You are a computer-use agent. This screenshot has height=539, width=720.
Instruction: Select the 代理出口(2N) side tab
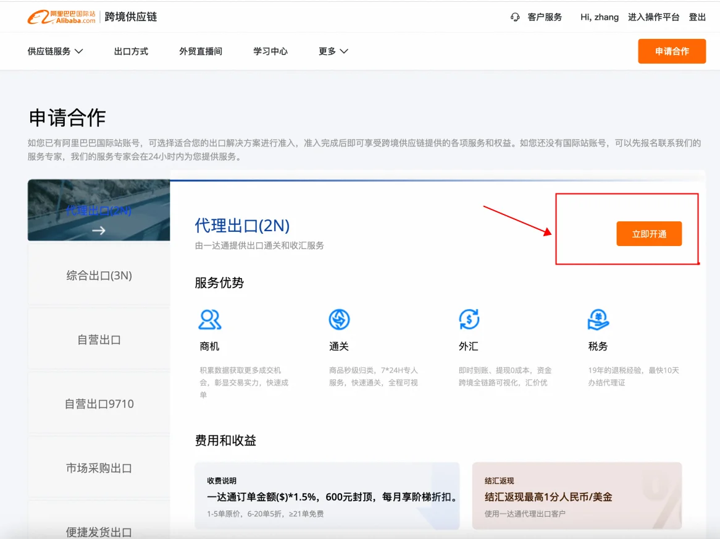coord(99,210)
